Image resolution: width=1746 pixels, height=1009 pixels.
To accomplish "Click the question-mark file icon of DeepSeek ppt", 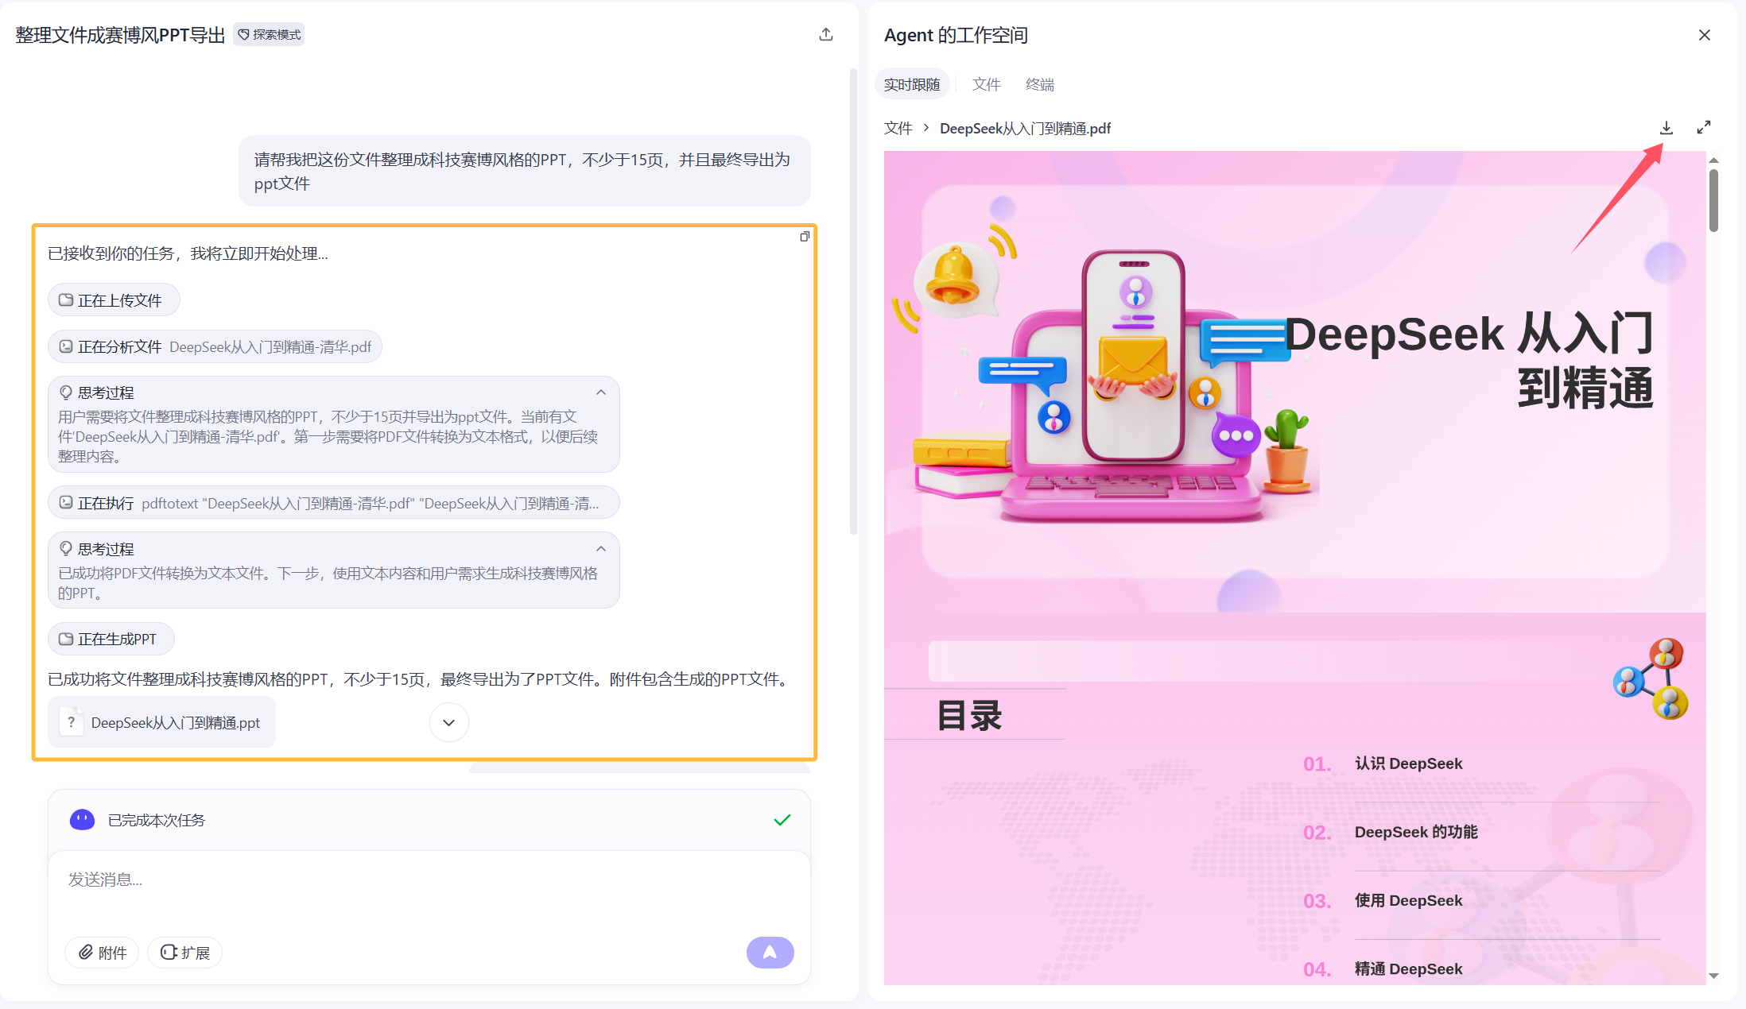I will 72,722.
